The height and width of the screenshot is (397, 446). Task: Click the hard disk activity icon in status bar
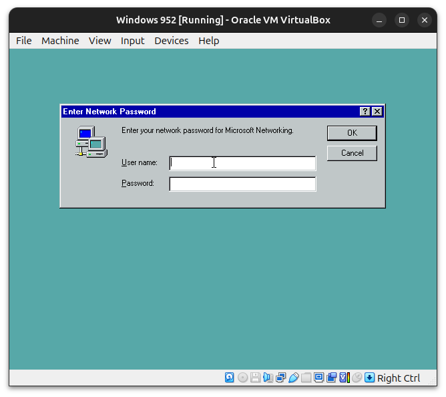pyautogui.click(x=229, y=378)
